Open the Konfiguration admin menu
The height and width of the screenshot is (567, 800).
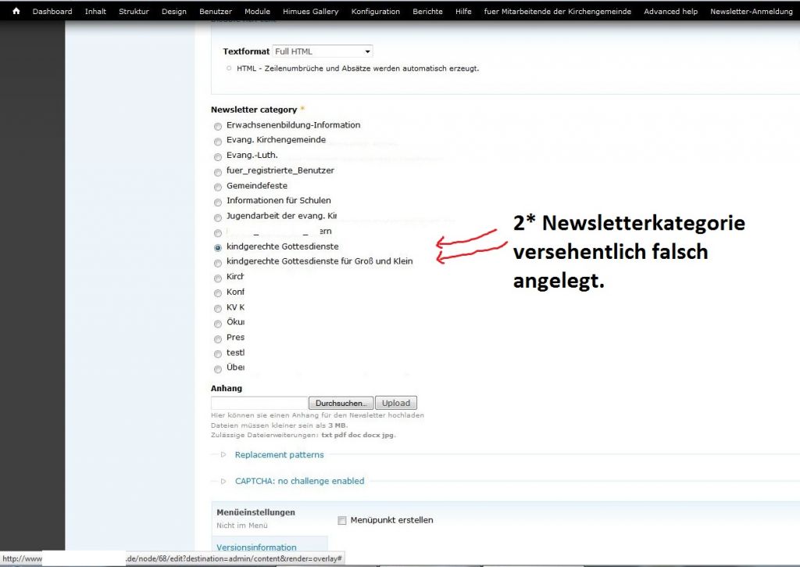[x=375, y=12]
